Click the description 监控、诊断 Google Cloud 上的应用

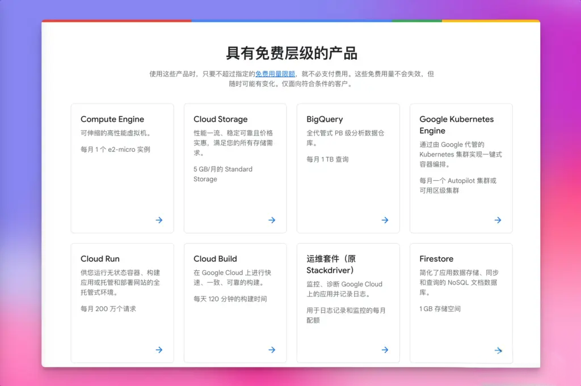click(344, 289)
